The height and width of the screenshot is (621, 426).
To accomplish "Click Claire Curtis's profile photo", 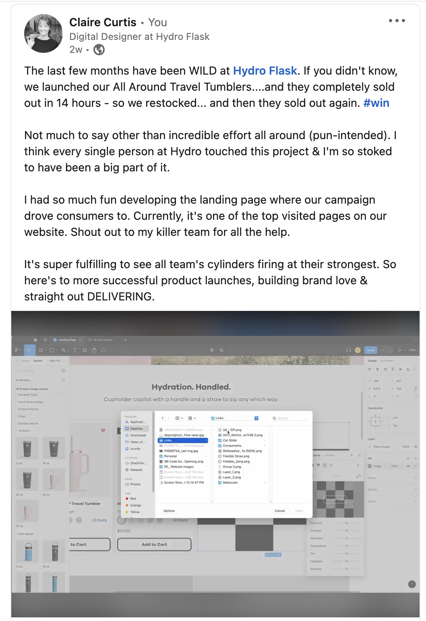I will pyautogui.click(x=43, y=33).
